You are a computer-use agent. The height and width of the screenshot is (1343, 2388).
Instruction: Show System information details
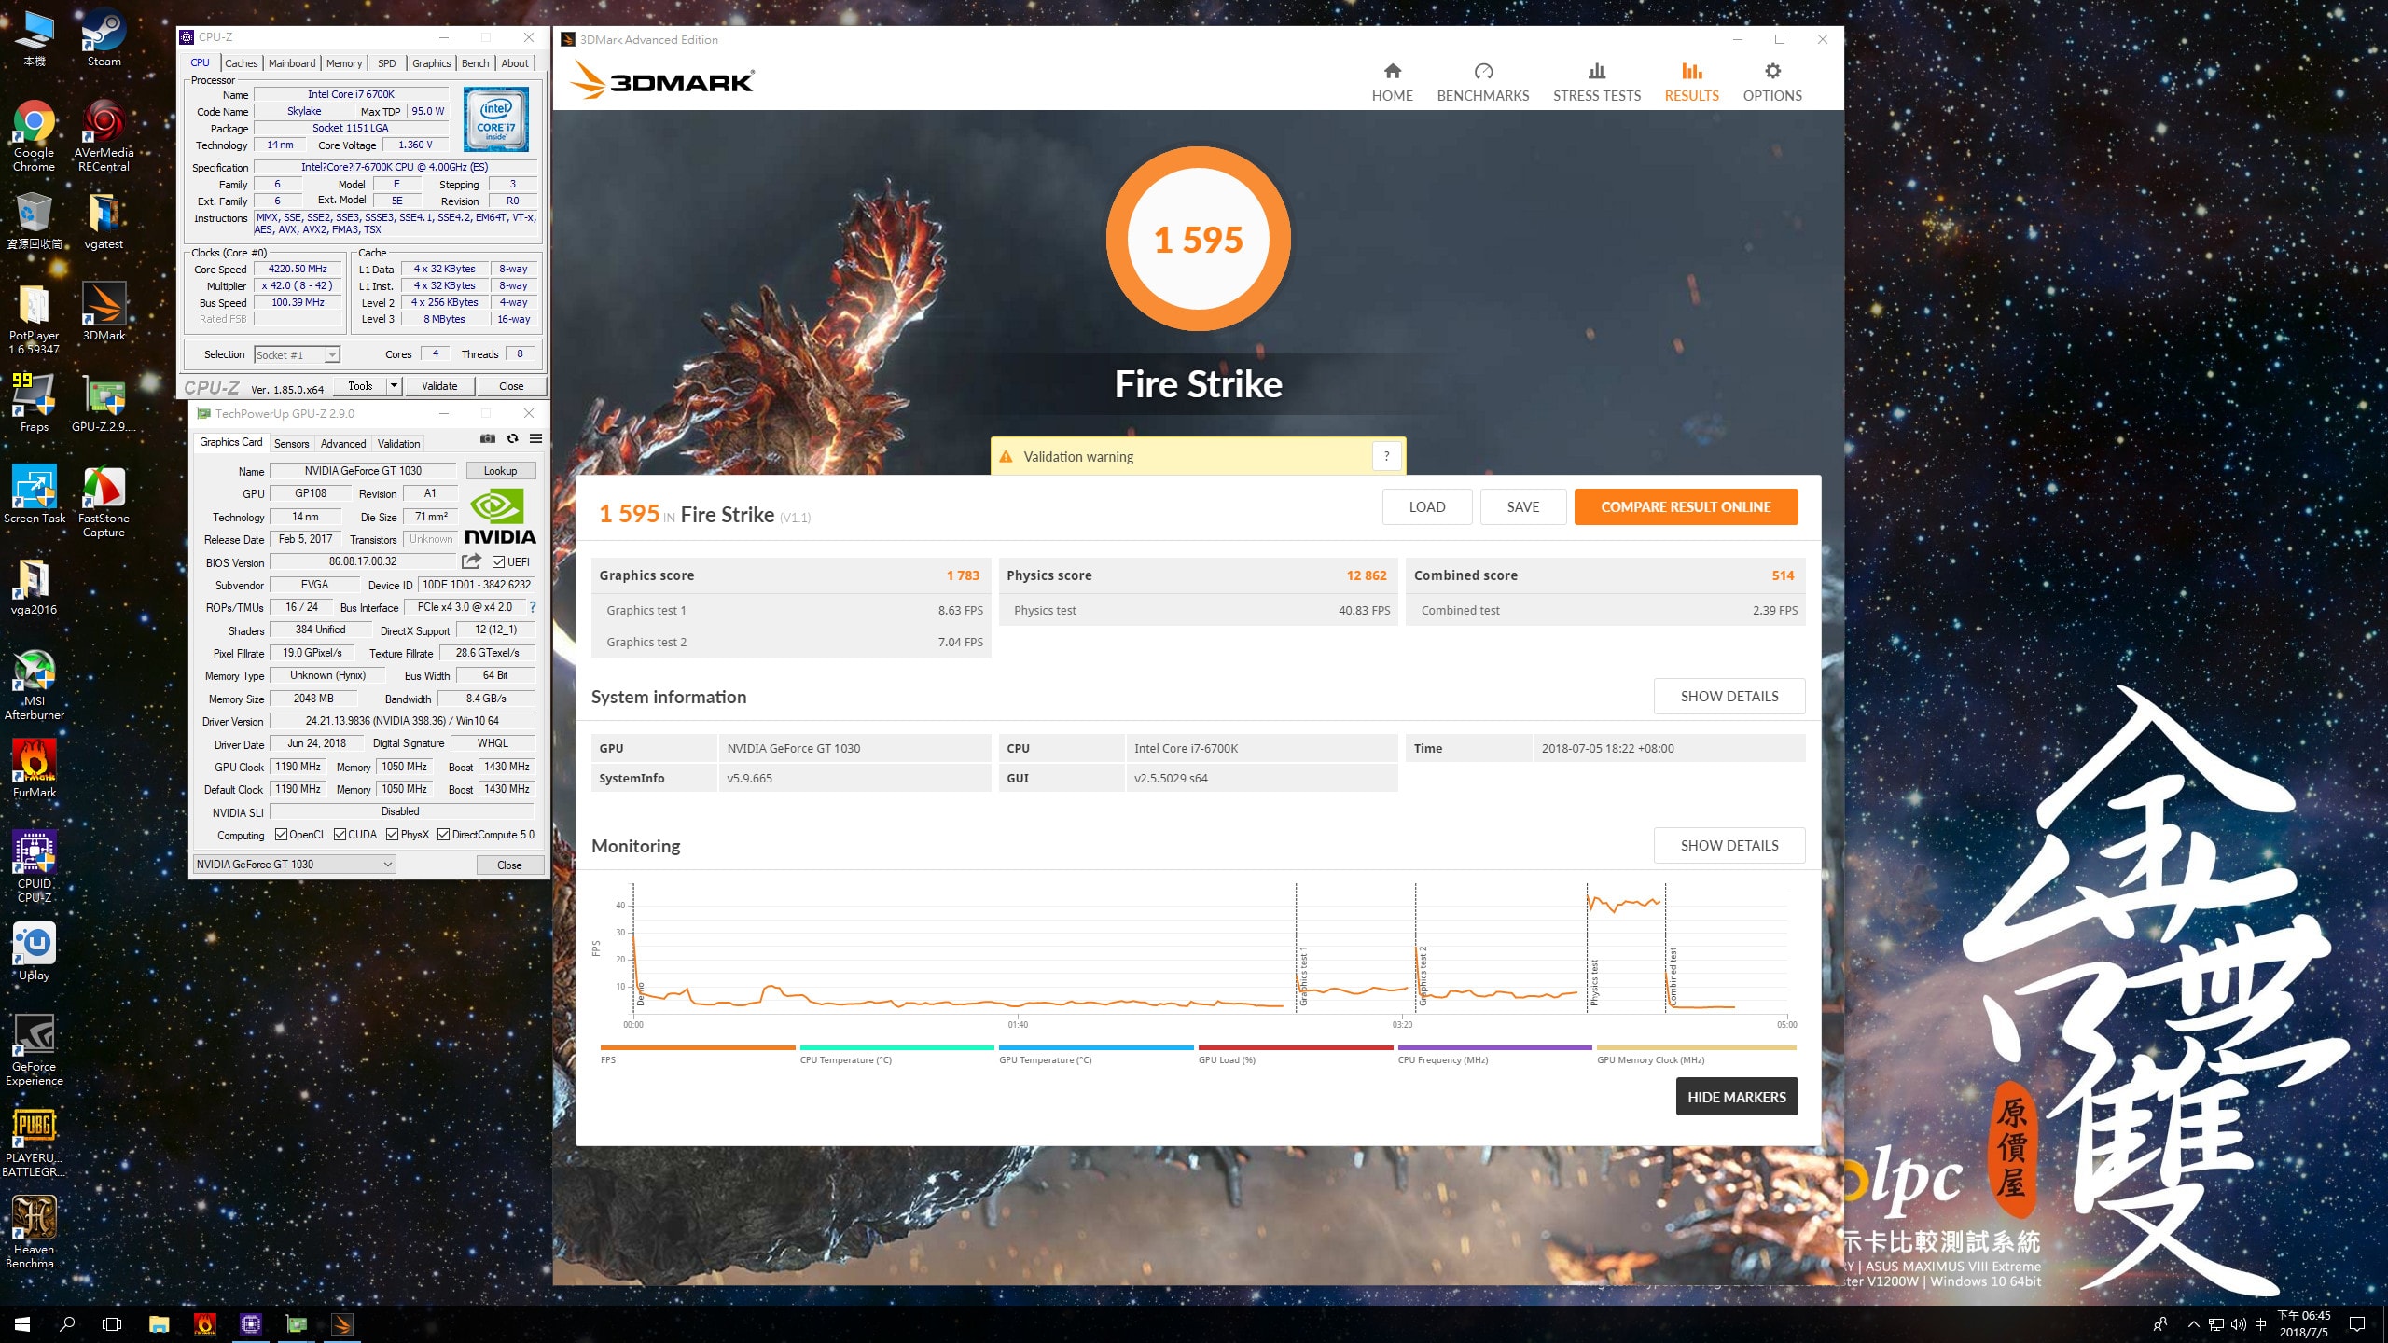tap(1729, 697)
